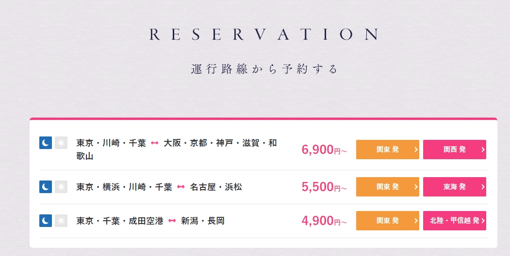Click pink arrow between 千葉 and 大阪

(x=154, y=143)
